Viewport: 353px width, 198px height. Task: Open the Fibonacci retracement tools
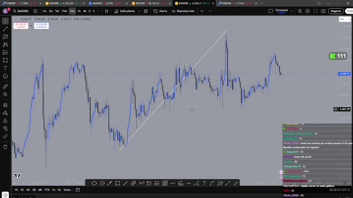[5, 37]
